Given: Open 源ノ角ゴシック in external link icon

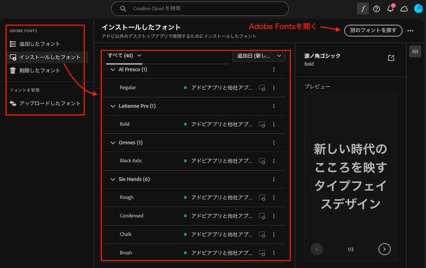Looking at the screenshot, I should click(391, 58).
